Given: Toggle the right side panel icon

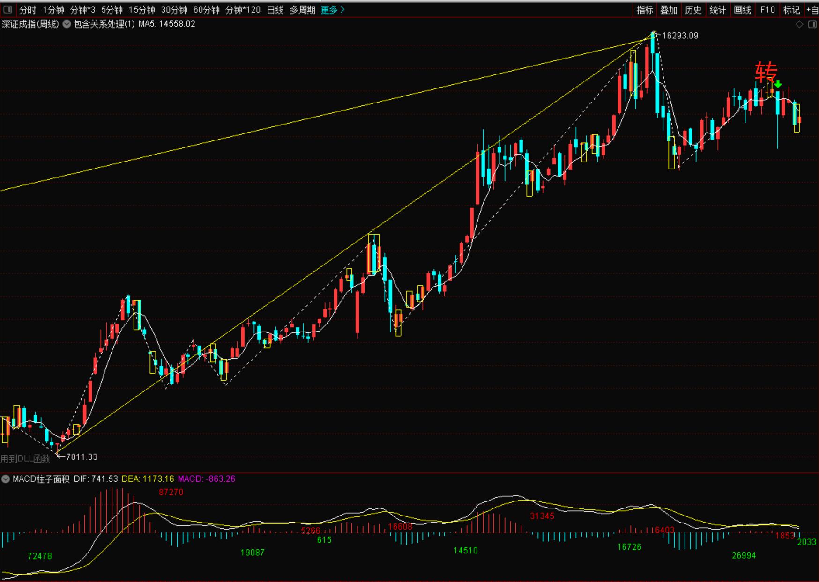Looking at the screenshot, I should (x=812, y=24).
